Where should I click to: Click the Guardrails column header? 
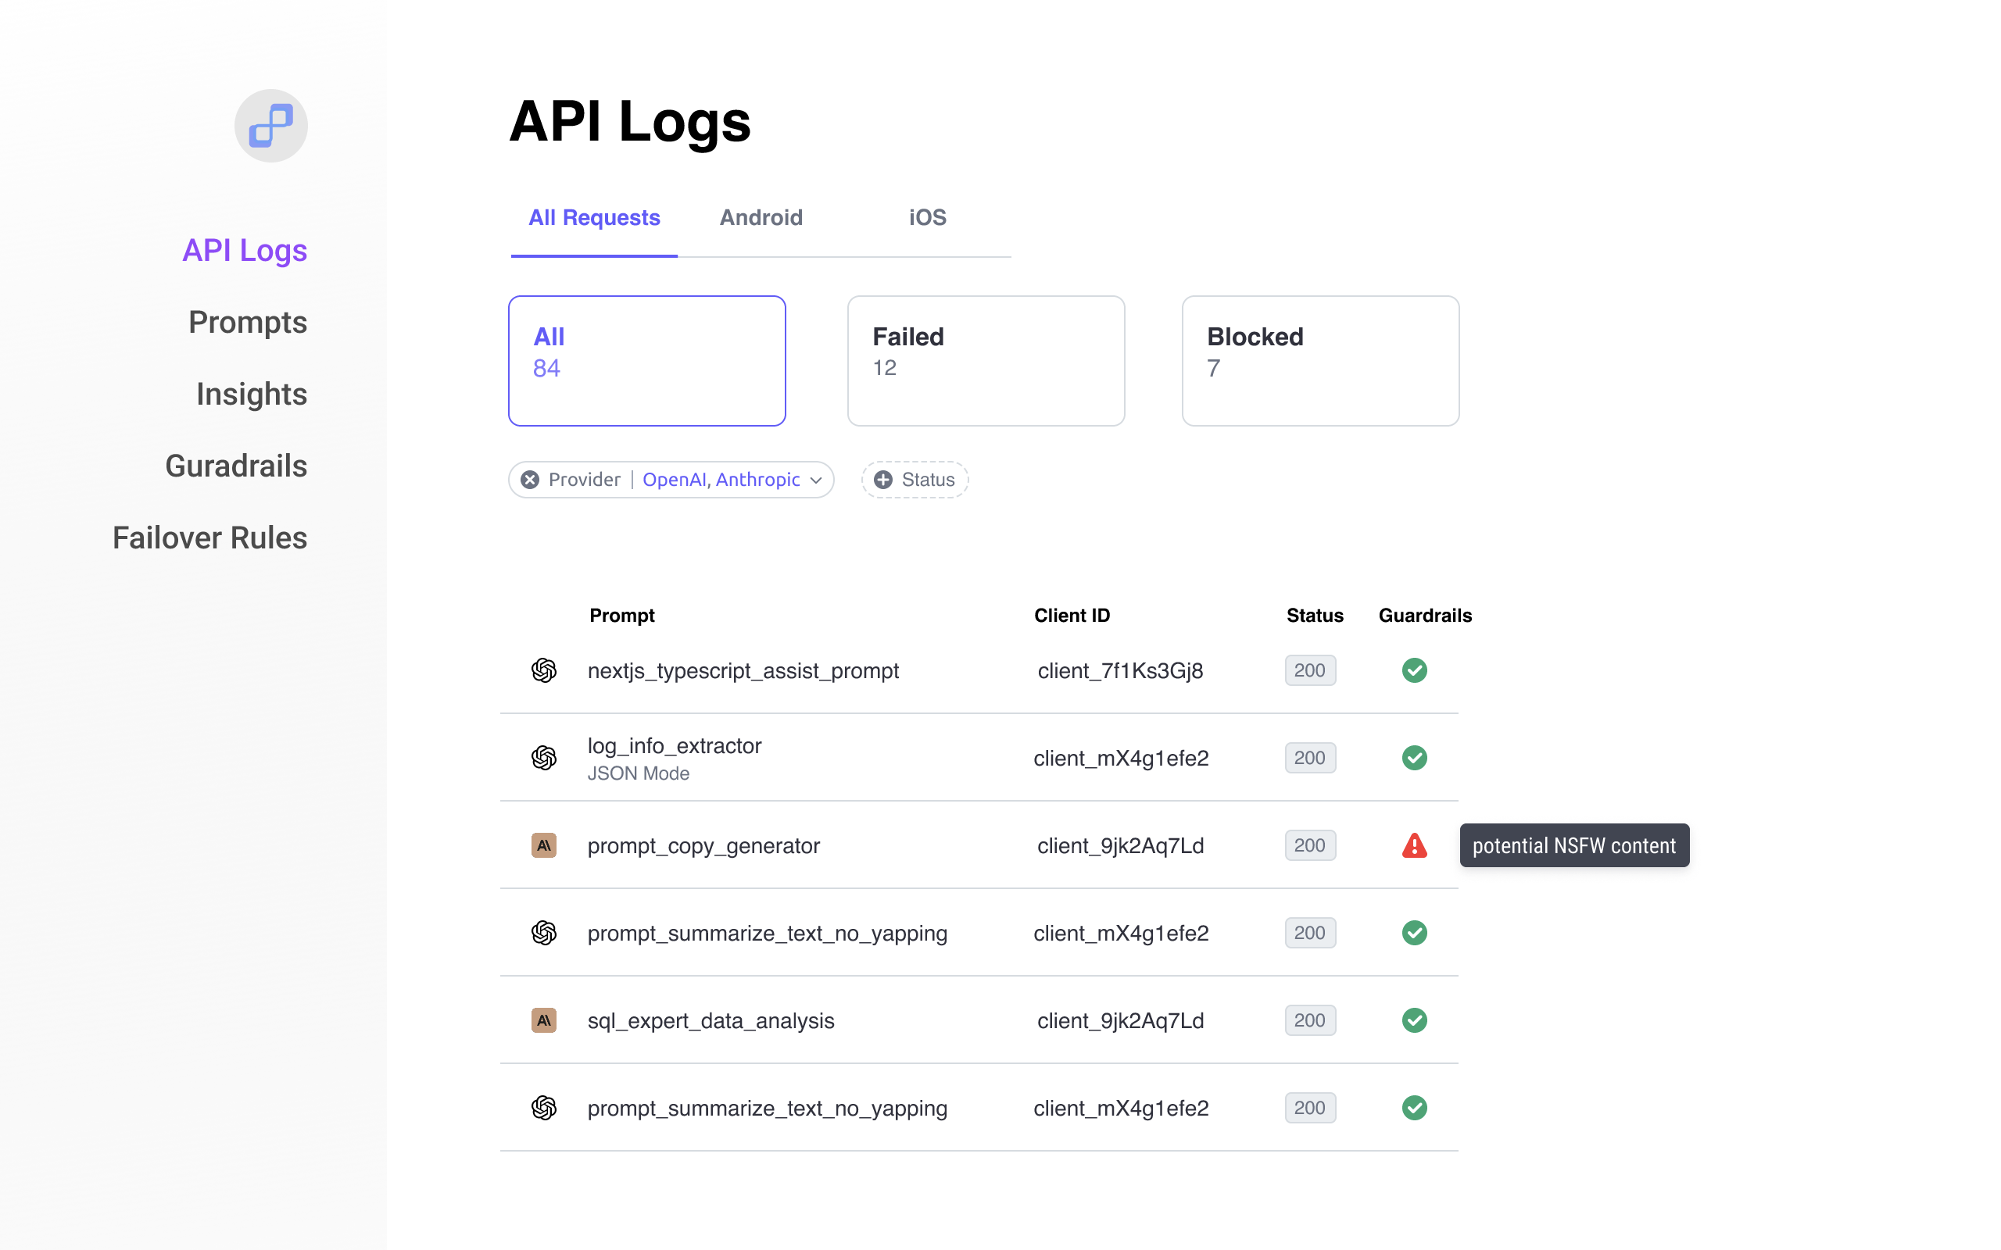(1426, 615)
